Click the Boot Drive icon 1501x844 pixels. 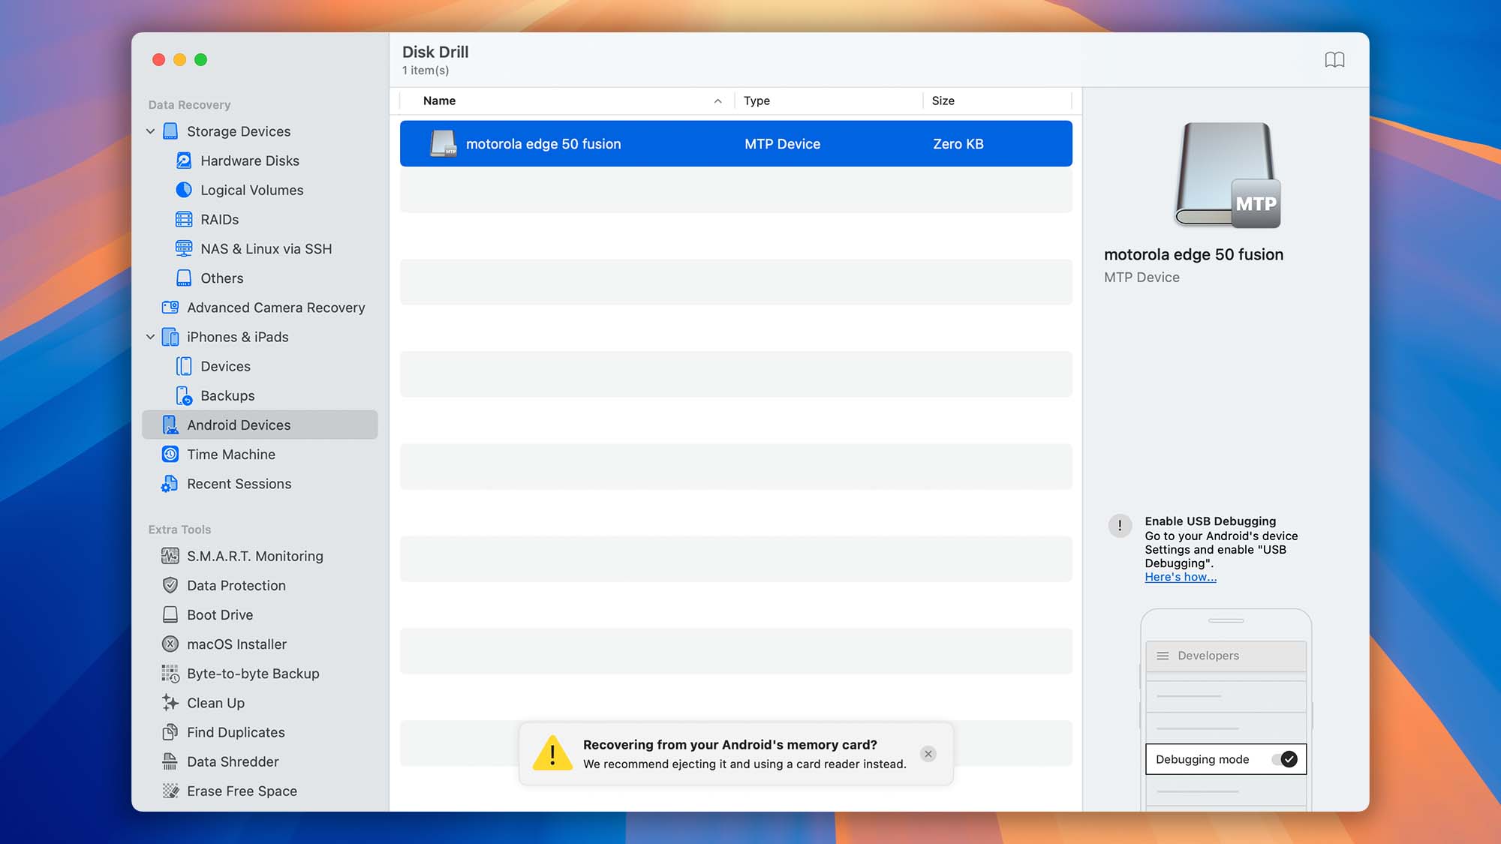click(170, 614)
